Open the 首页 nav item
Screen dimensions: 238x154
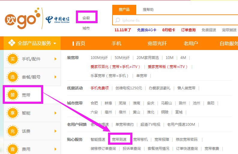80,44
